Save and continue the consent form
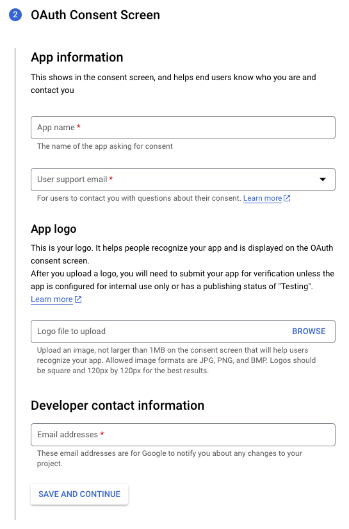 pos(79,494)
